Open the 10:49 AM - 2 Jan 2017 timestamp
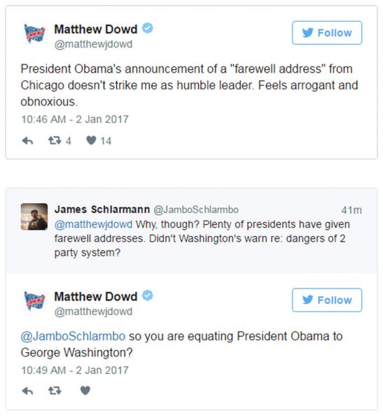The width and height of the screenshot is (383, 420). point(75,370)
